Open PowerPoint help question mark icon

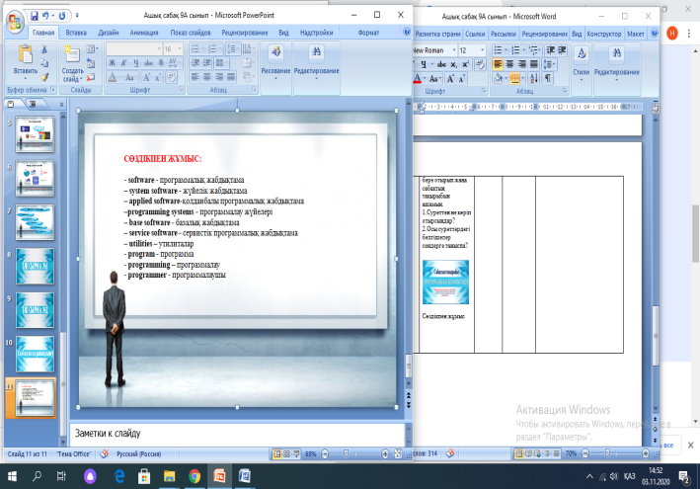click(407, 32)
